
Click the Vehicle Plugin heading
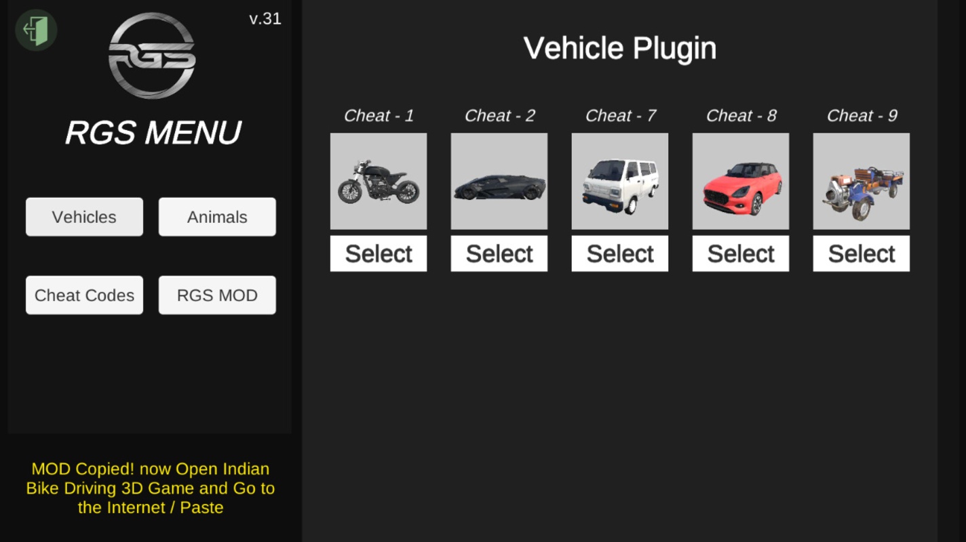[620, 48]
